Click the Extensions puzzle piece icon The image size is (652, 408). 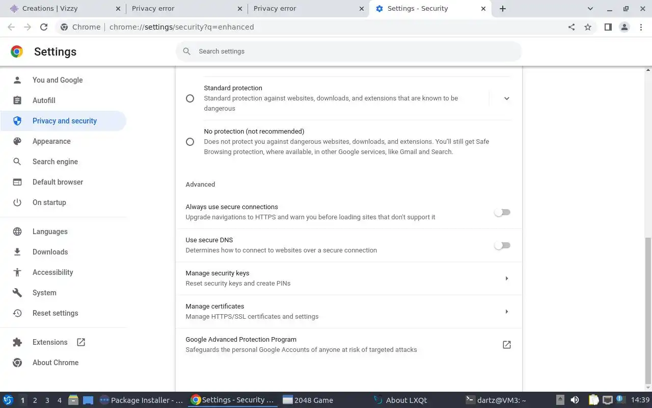point(17,342)
